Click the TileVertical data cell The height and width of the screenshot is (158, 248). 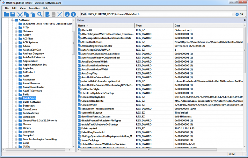tap(181, 113)
